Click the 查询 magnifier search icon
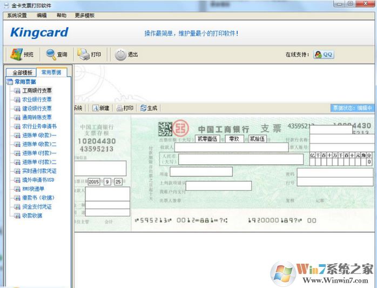 coord(51,55)
